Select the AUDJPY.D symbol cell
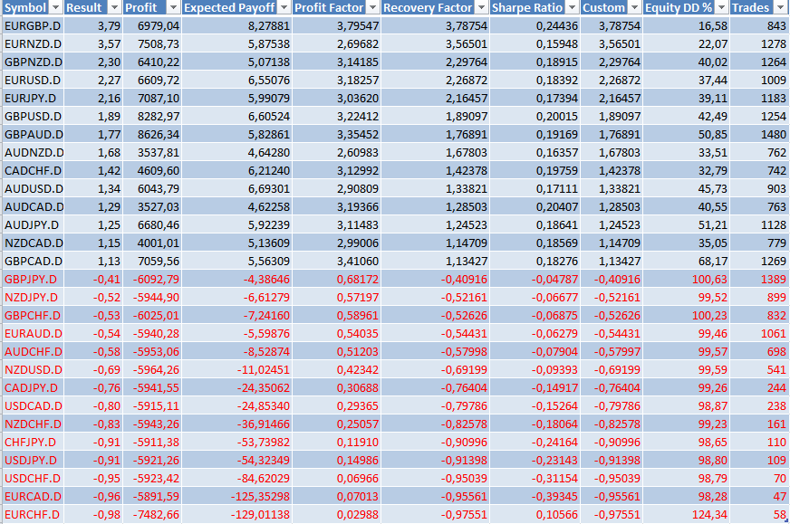Screen dimensions: 790x524 33,225
